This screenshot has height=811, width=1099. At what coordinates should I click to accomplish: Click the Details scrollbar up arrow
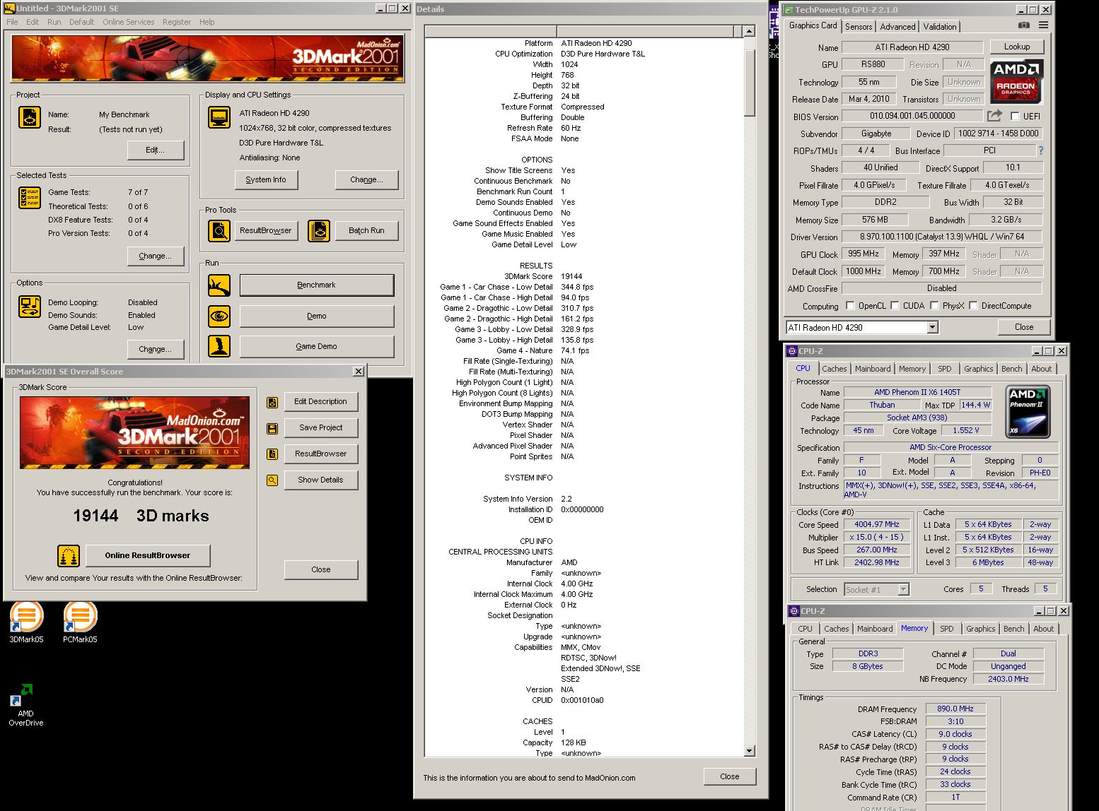click(x=750, y=31)
